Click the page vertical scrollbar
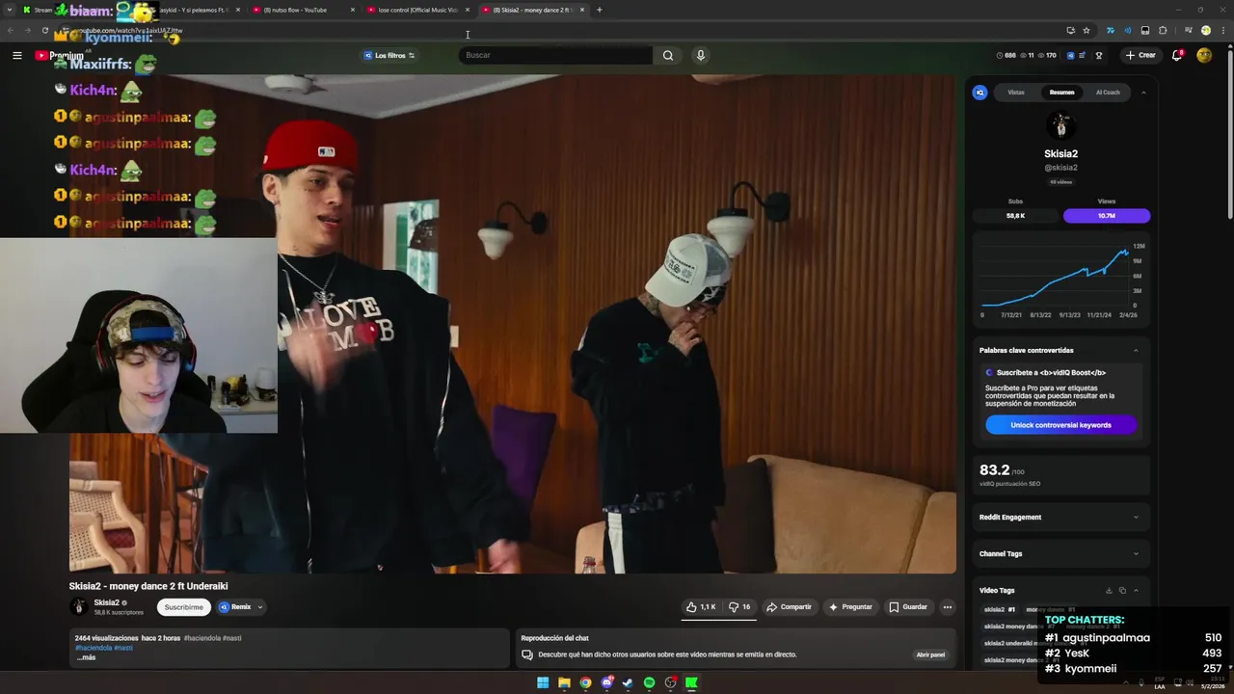Image resolution: width=1234 pixels, height=694 pixels. (x=1230, y=135)
